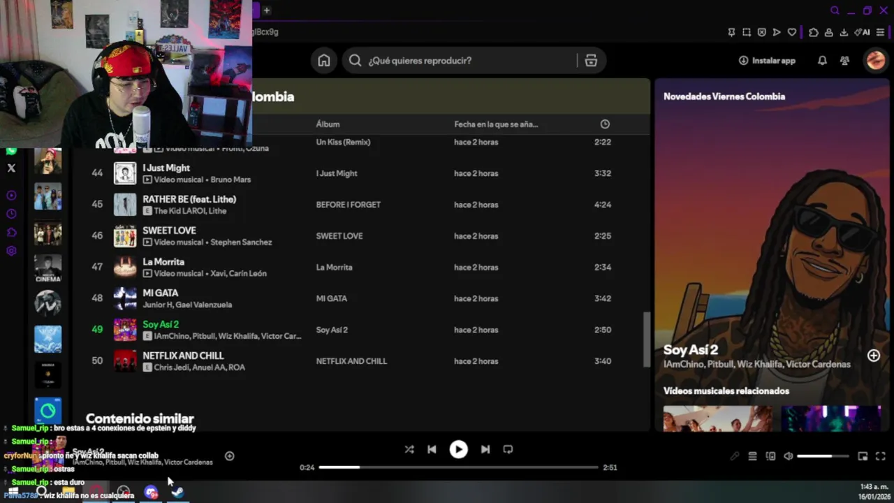This screenshot has width=894, height=503.
Task: Open Un Kiss (Remix) album link
Action: pyautogui.click(x=343, y=142)
